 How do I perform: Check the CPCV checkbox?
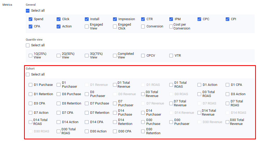(x=143, y=56)
